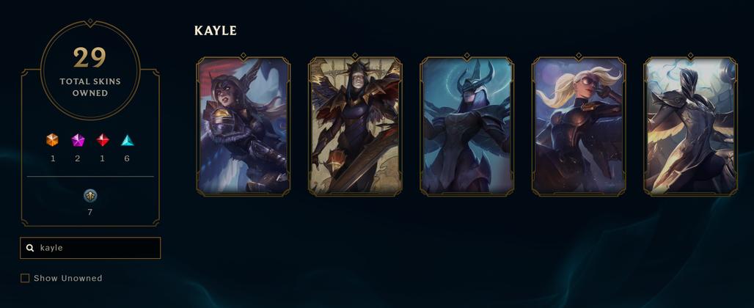The image size is (754, 308).
Task: Click the Total Skins Owned label
Action: pyautogui.click(x=90, y=87)
